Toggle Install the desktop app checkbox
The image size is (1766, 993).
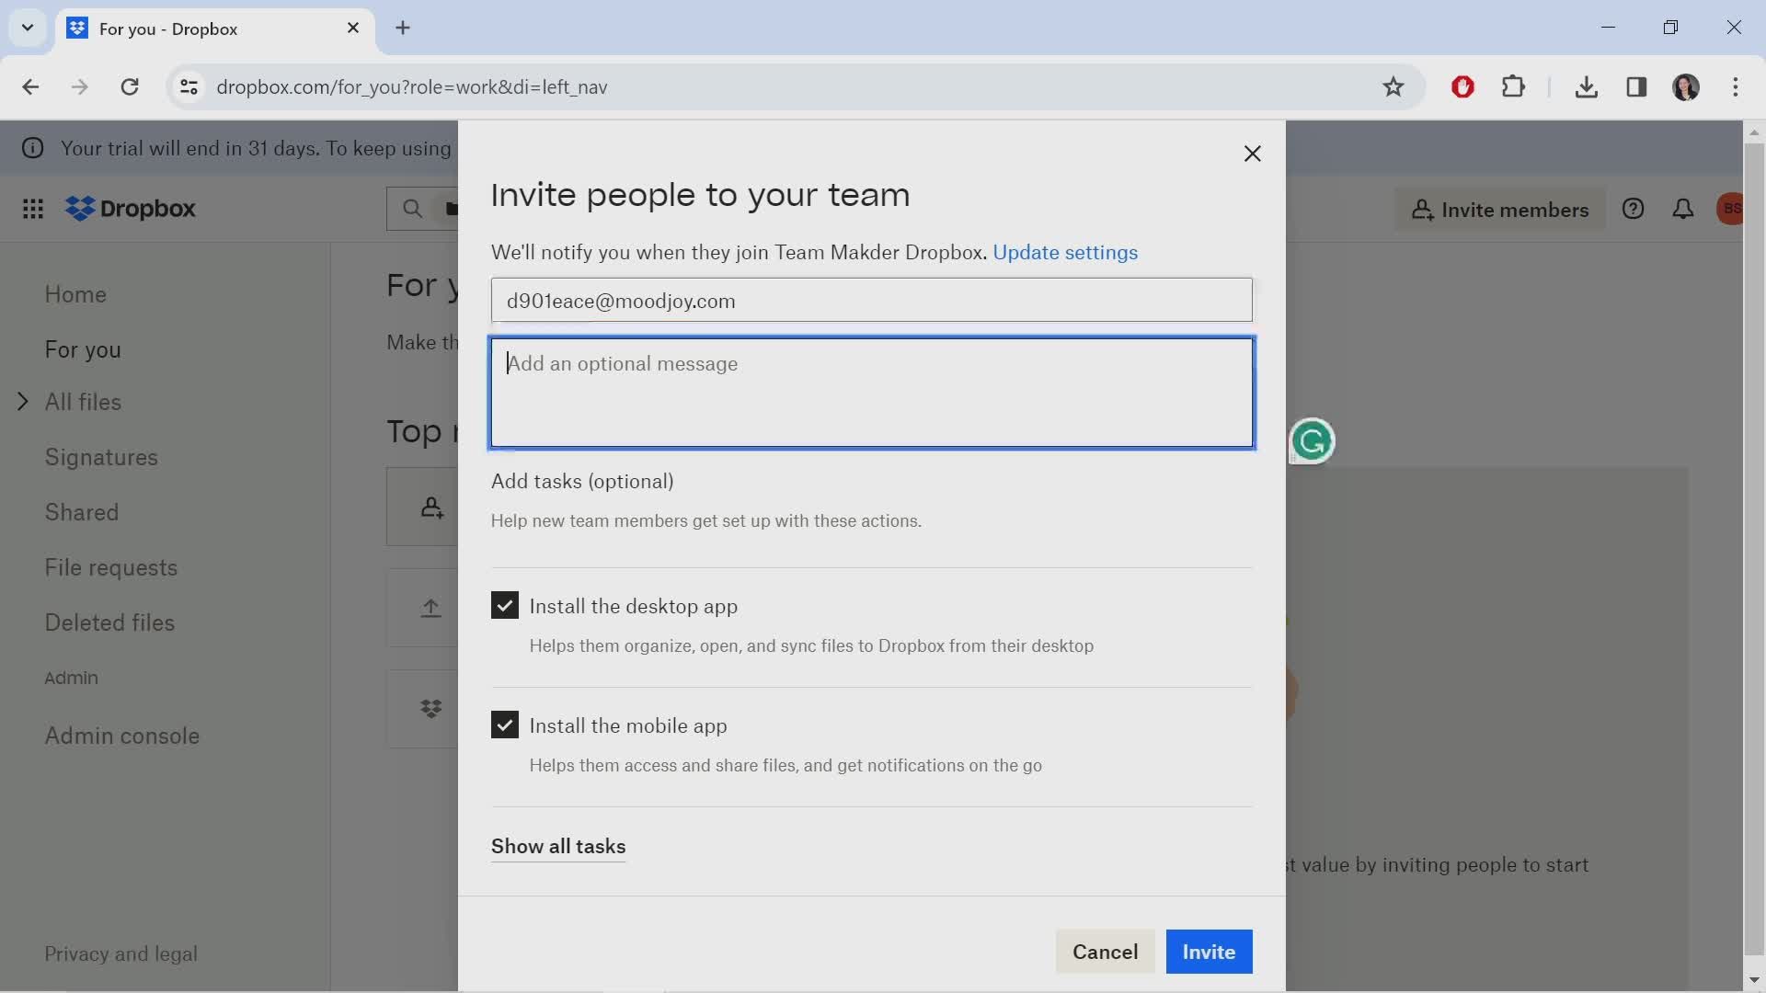505,606
